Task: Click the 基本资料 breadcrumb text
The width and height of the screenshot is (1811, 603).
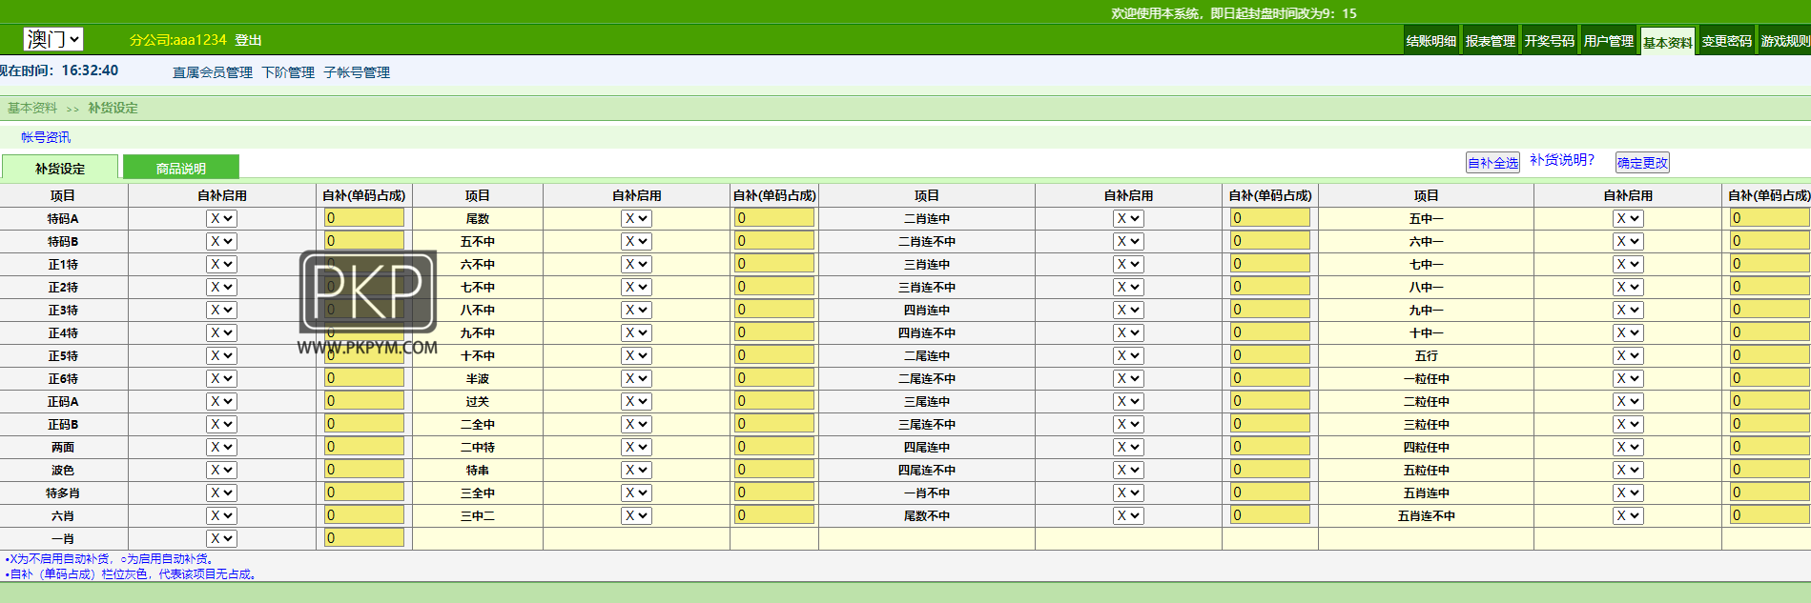Action: pyautogui.click(x=32, y=109)
